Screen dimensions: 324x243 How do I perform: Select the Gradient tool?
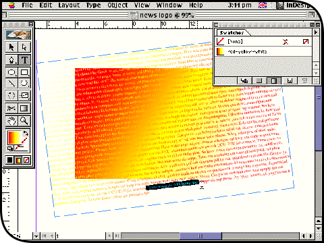pyautogui.click(x=24, y=109)
